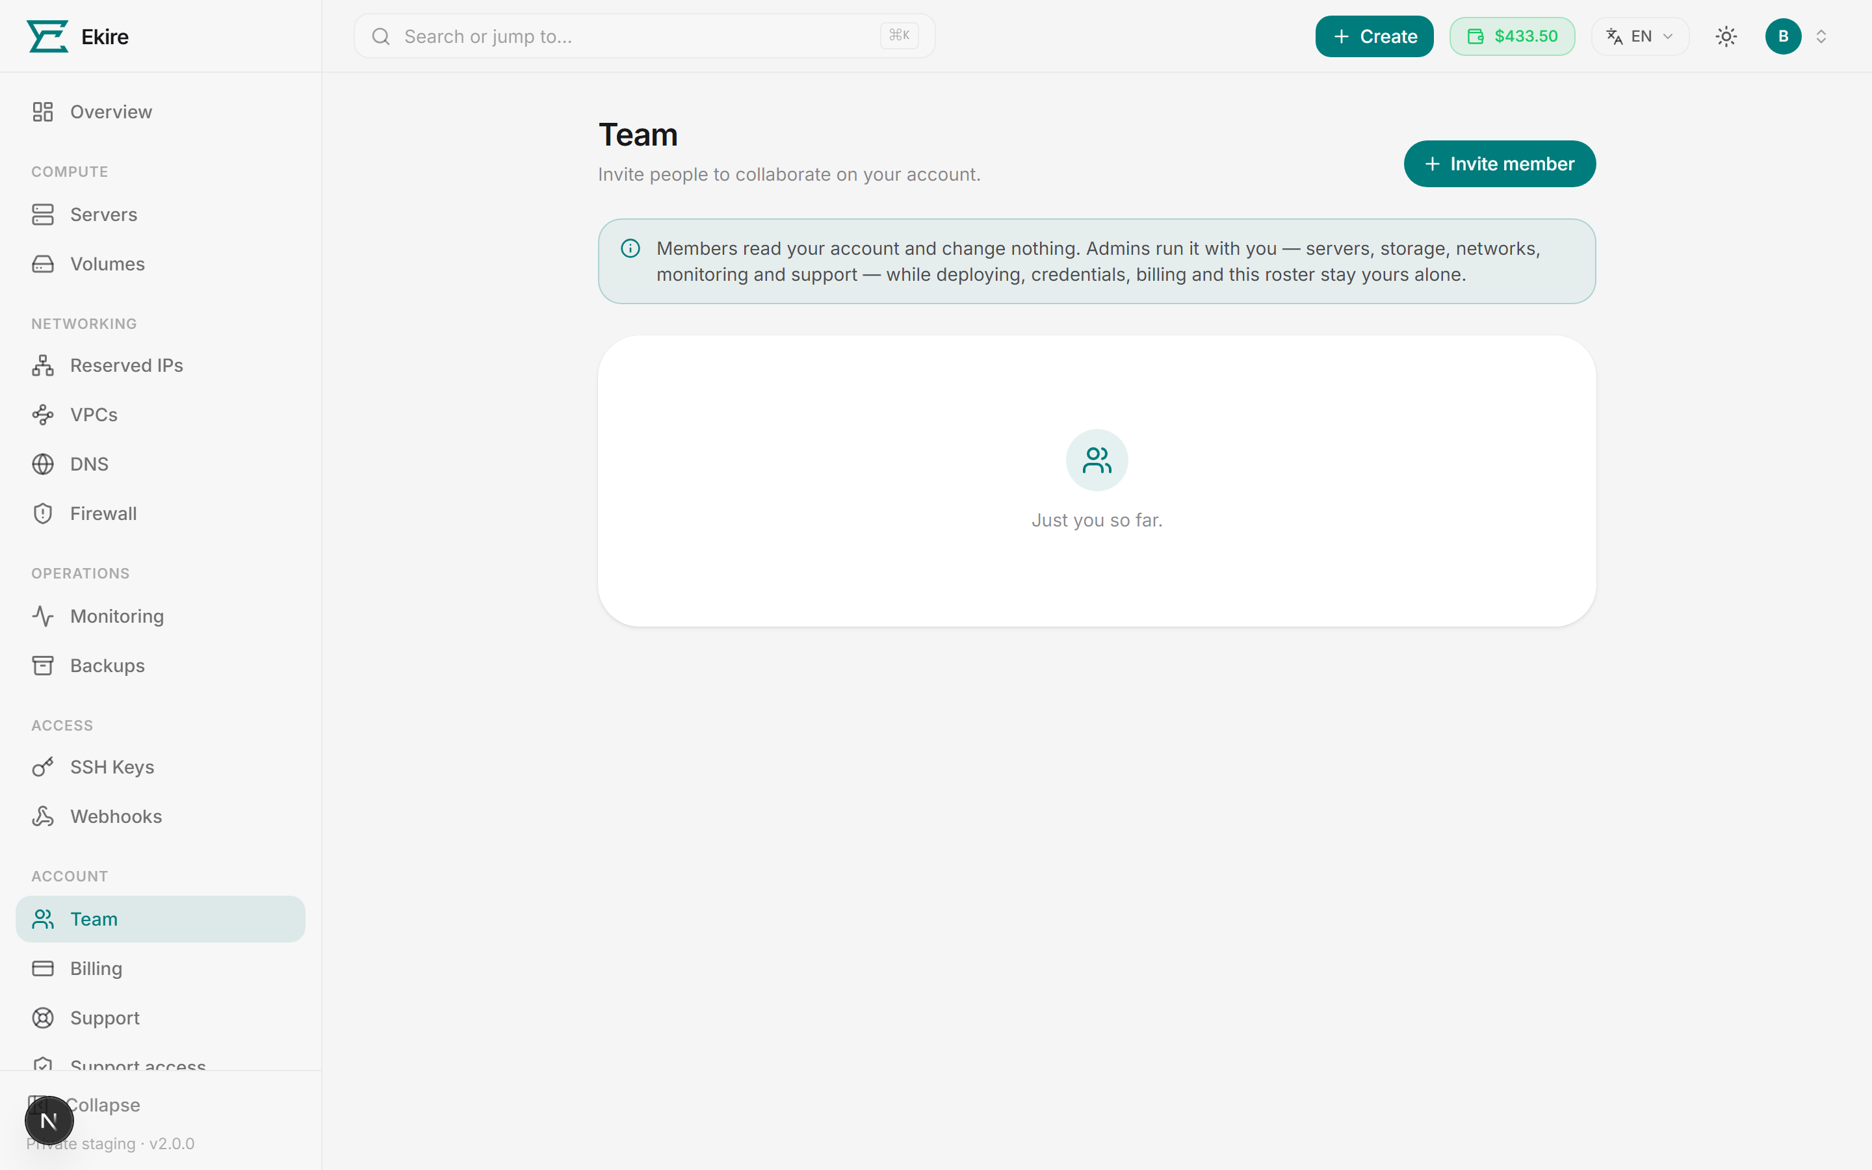Click the OPERATIONS section label
The width and height of the screenshot is (1872, 1170).
point(81,573)
